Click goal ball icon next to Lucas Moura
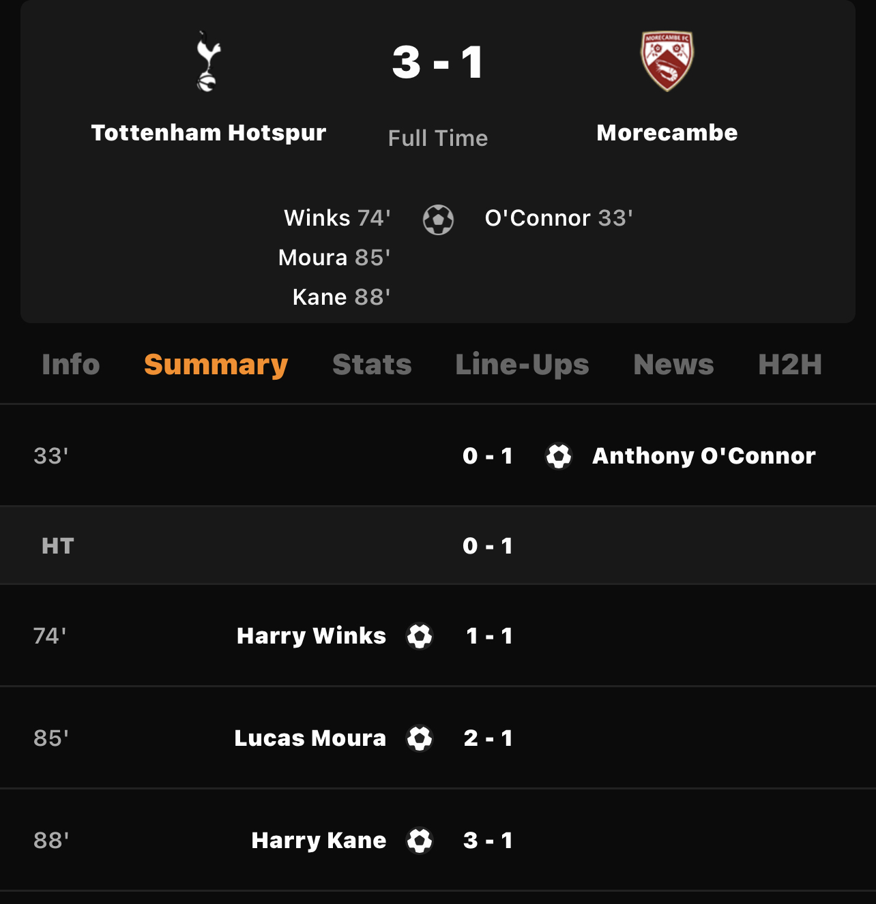 [420, 738]
